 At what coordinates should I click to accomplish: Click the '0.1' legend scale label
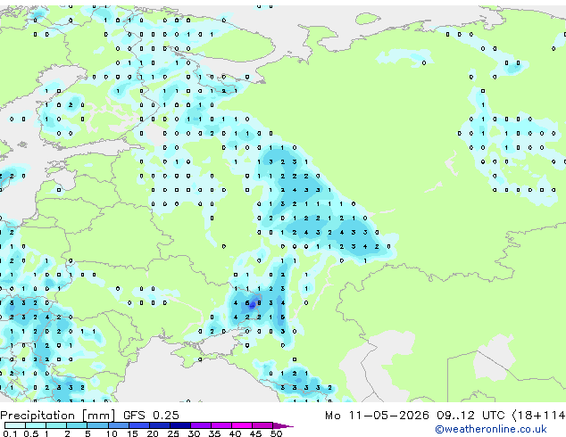tap(10, 433)
